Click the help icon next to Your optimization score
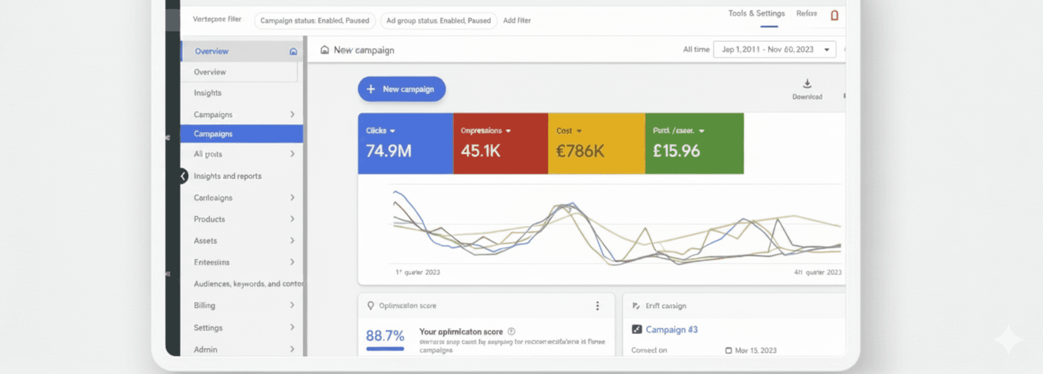The height and width of the screenshot is (374, 1043). [512, 332]
